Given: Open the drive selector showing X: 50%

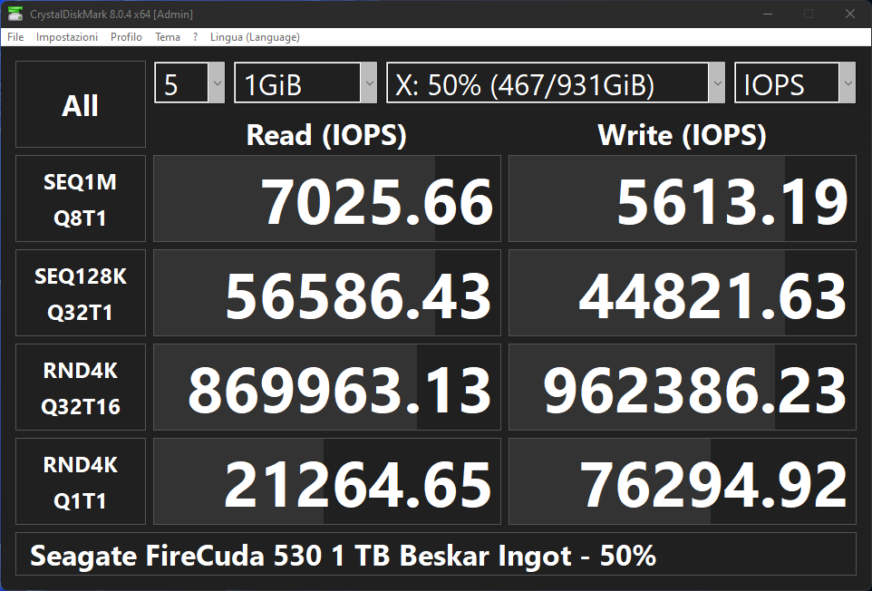Looking at the screenshot, I should pyautogui.click(x=556, y=84).
